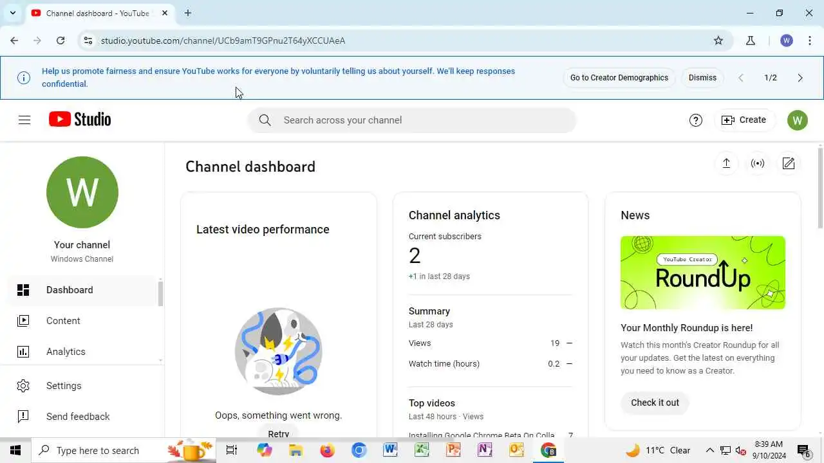824x463 pixels.
Task: Open the hamburger navigation menu
Action: [x=24, y=120]
